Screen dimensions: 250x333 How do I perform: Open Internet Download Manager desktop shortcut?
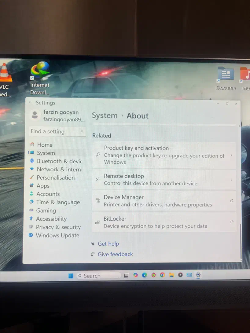pos(40,78)
